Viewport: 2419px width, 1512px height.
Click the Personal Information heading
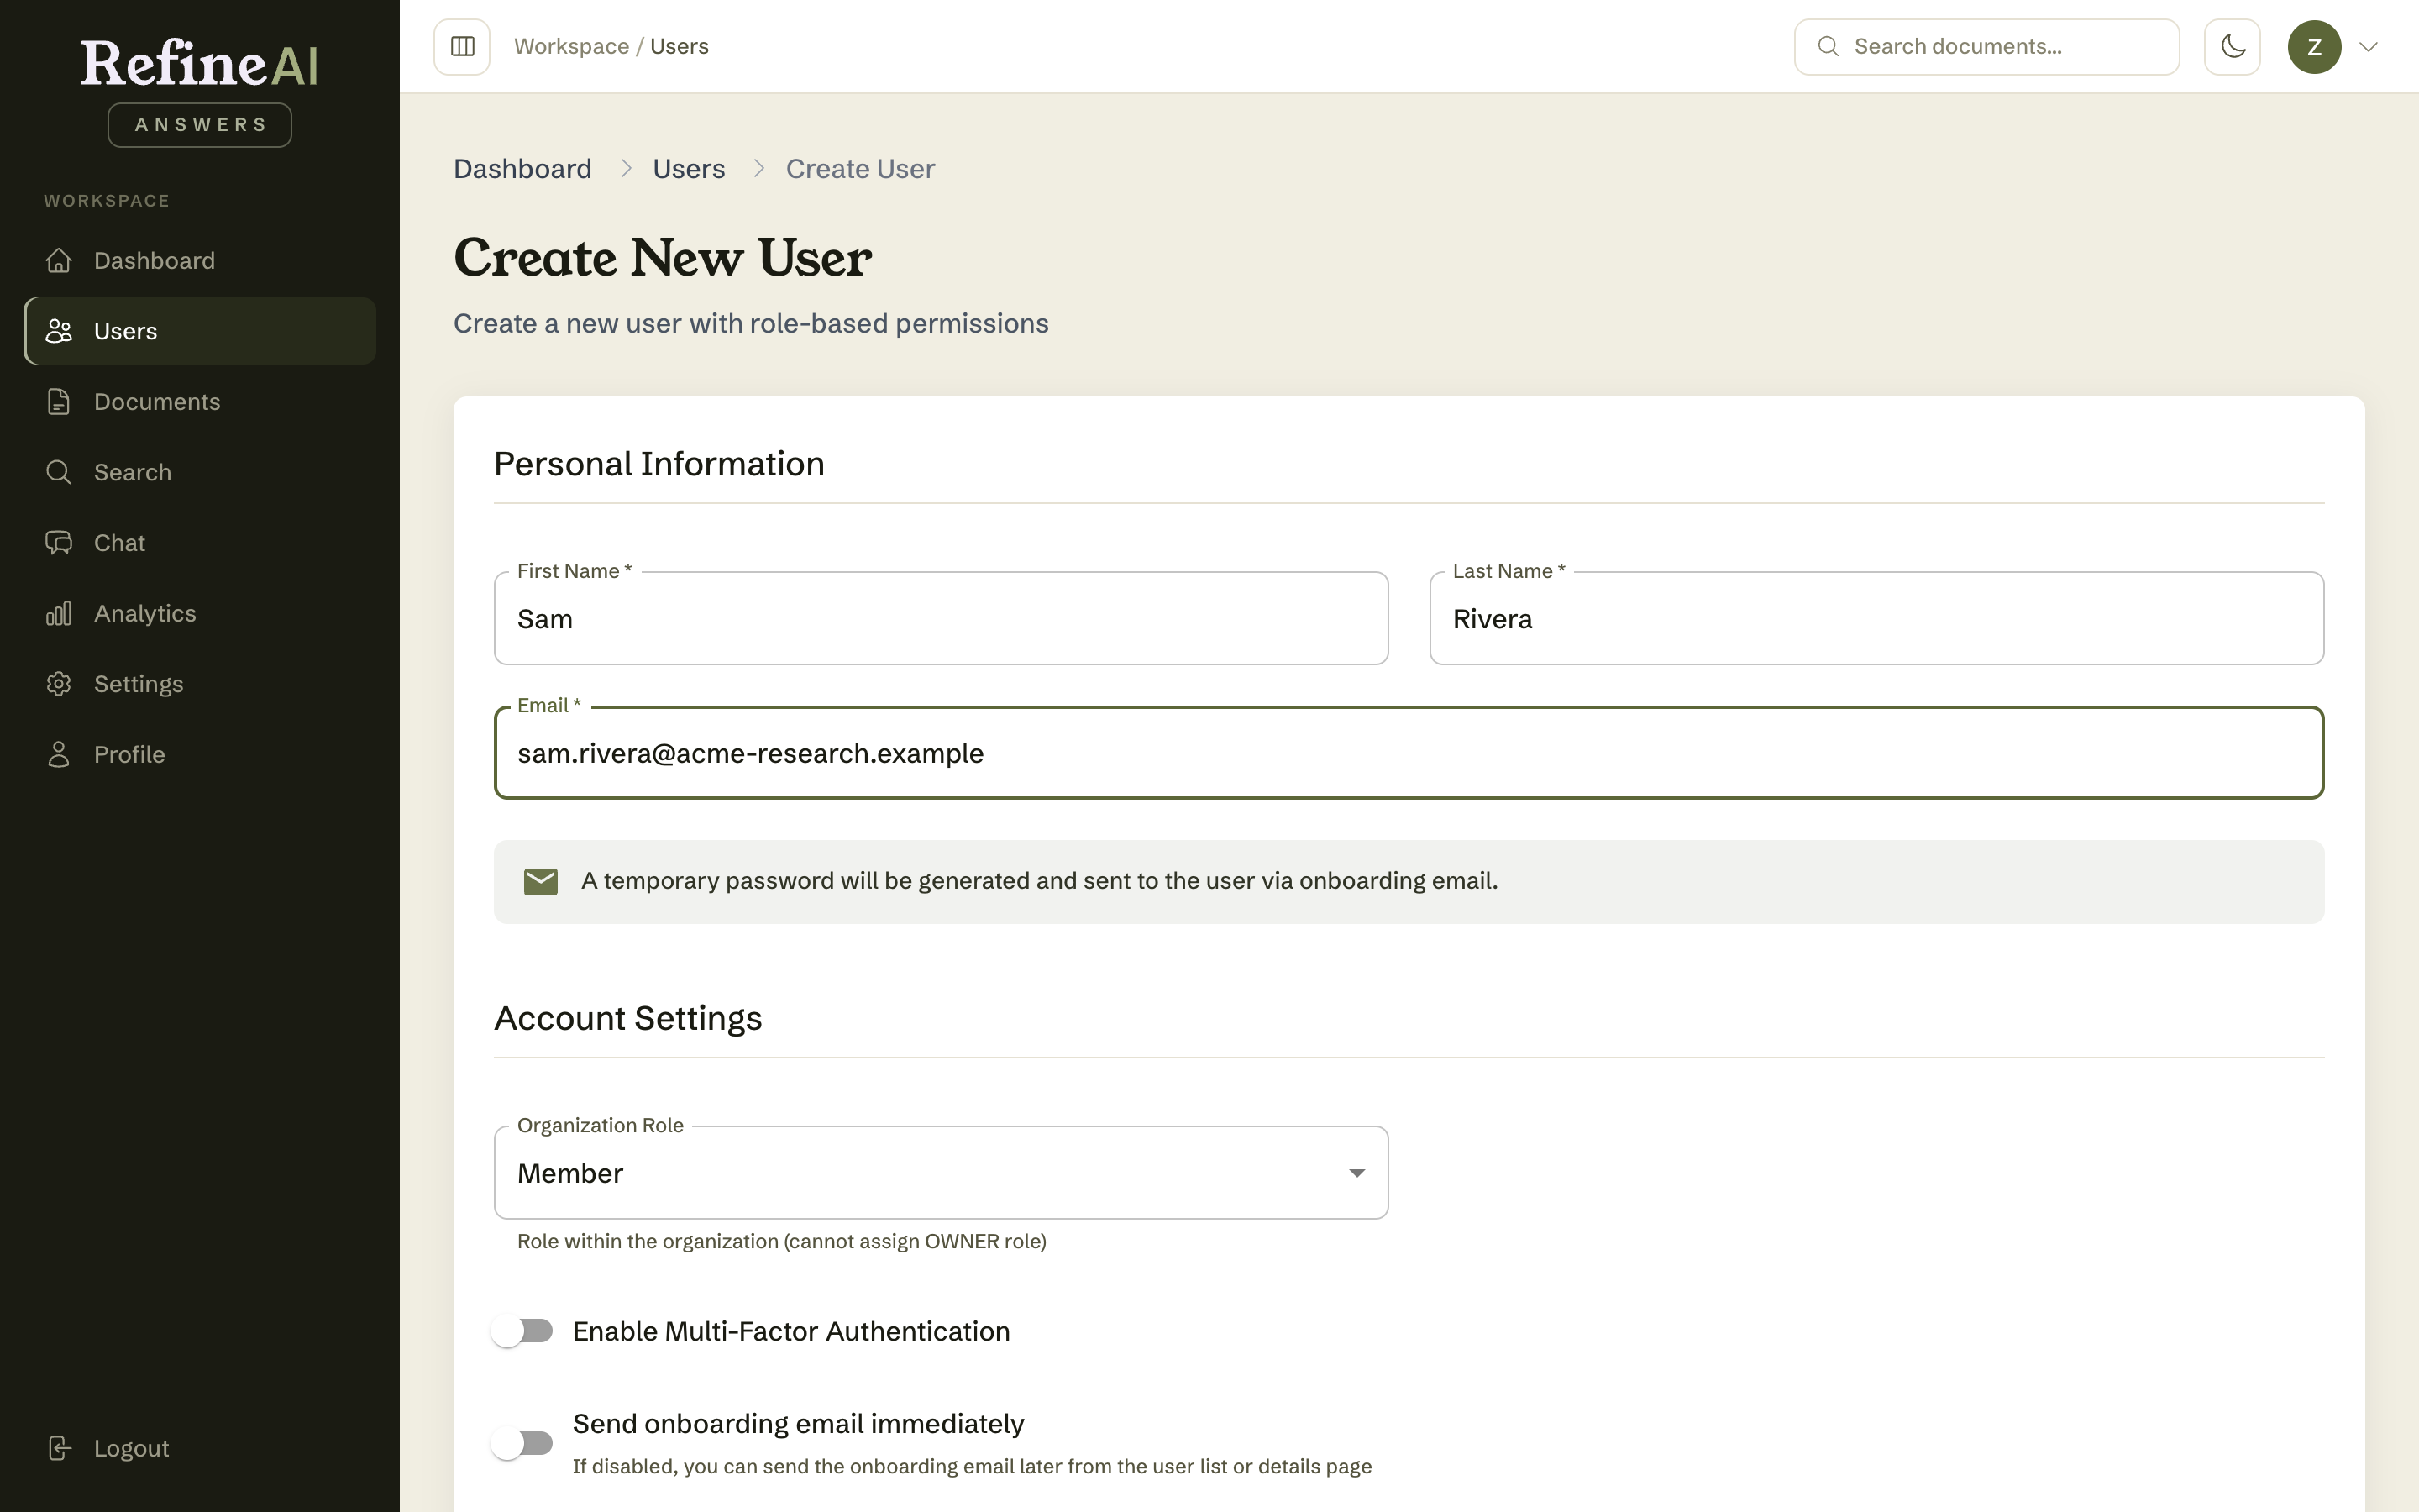[x=659, y=464]
